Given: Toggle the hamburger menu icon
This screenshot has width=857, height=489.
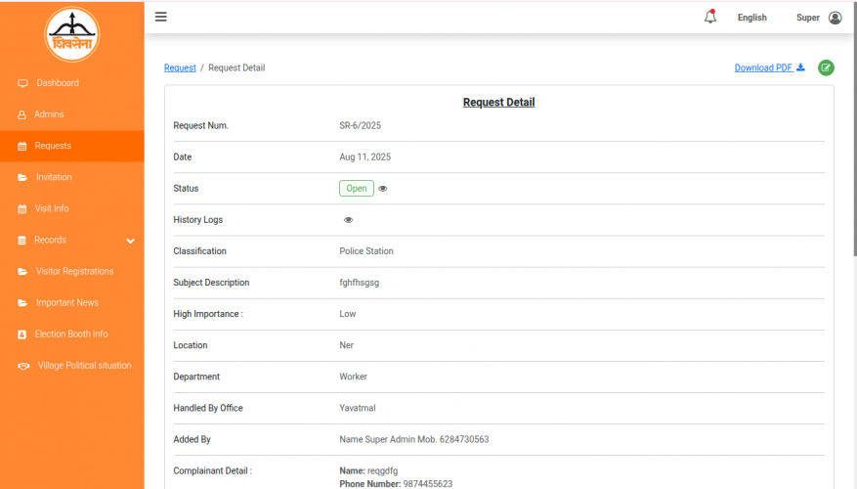Looking at the screenshot, I should pyautogui.click(x=160, y=17).
